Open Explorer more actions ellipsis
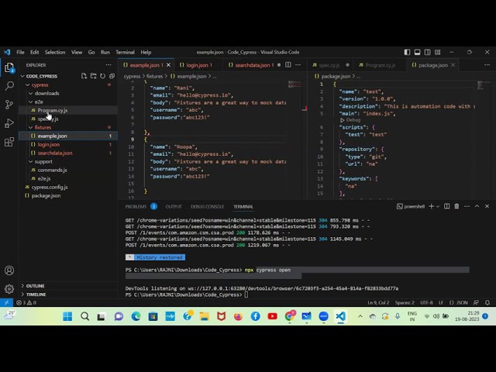Image resolution: width=496 pixels, height=372 pixels. click(108, 65)
